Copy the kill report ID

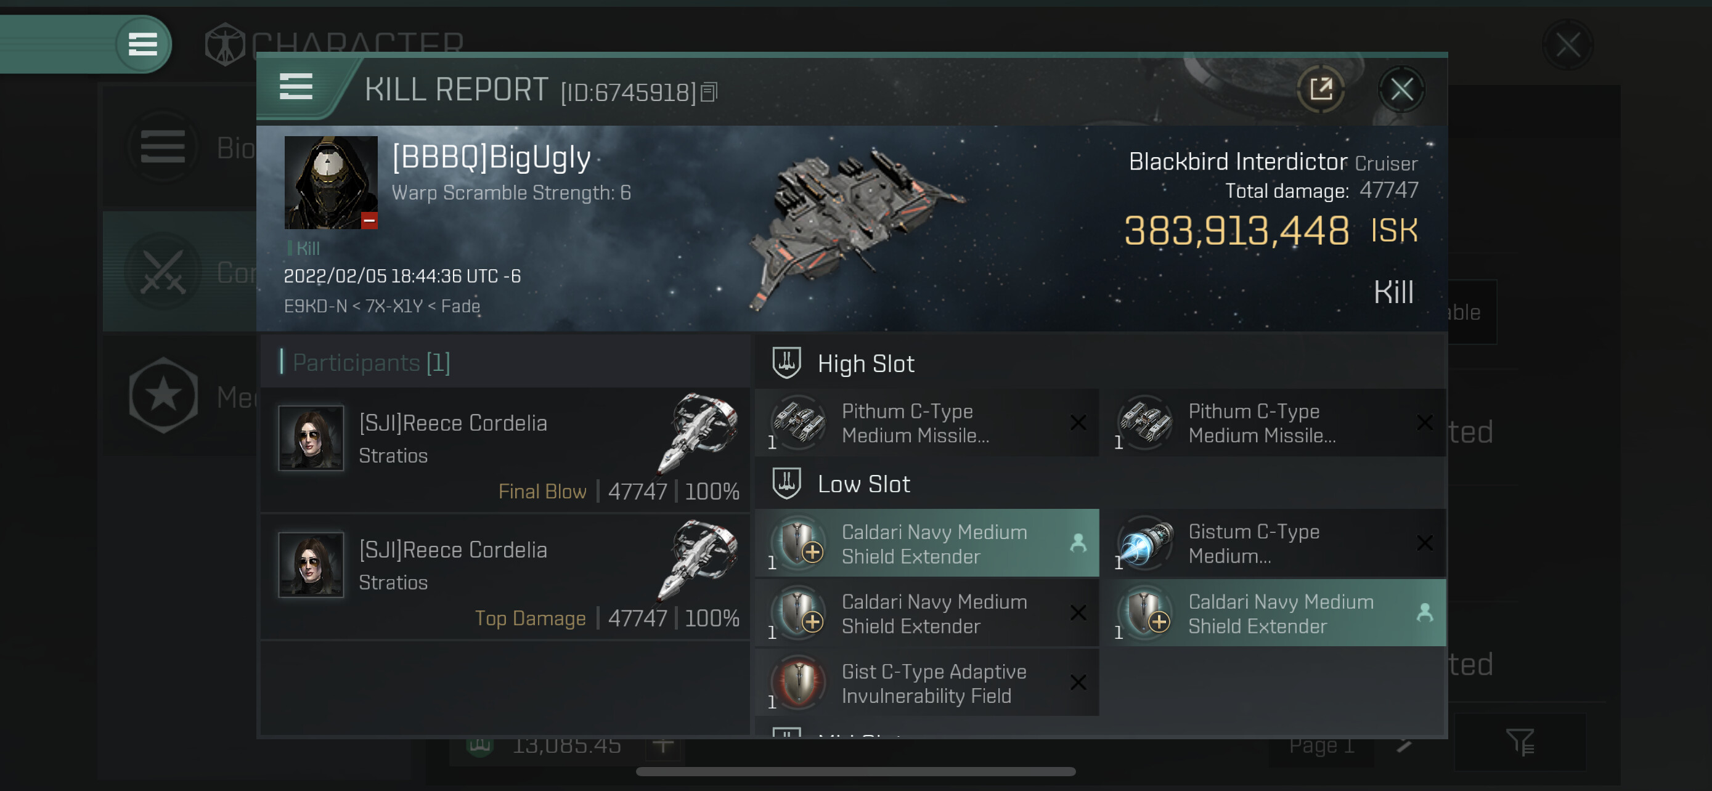click(x=709, y=92)
